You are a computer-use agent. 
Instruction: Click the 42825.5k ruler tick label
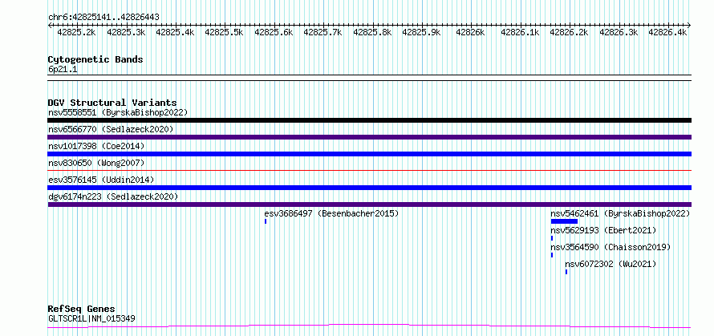coord(225,32)
